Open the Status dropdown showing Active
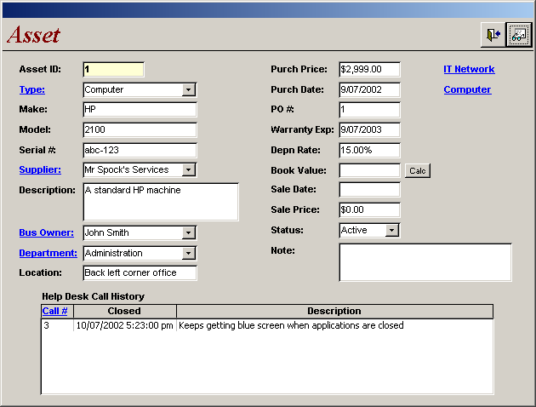The width and height of the screenshot is (536, 407). pyautogui.click(x=391, y=230)
